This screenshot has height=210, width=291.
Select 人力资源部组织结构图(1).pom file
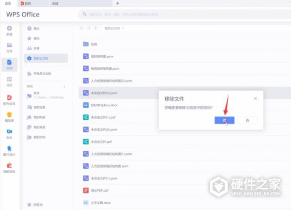click(x=185, y=154)
